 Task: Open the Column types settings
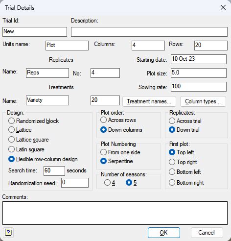pyautogui.click(x=203, y=101)
